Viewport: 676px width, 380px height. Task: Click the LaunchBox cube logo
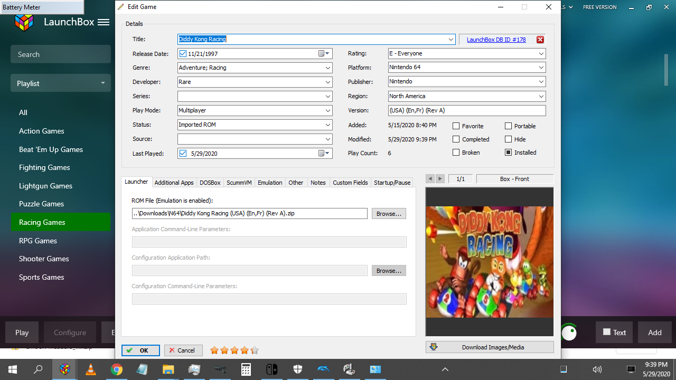click(x=24, y=22)
